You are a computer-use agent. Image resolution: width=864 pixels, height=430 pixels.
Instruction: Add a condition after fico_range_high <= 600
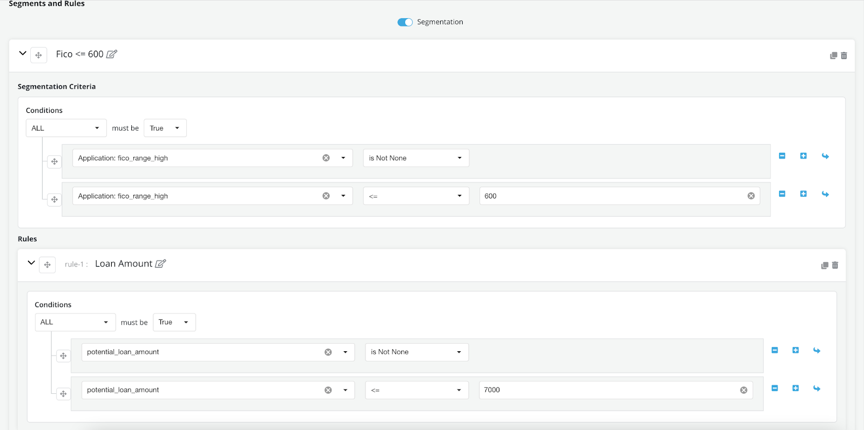pos(804,194)
